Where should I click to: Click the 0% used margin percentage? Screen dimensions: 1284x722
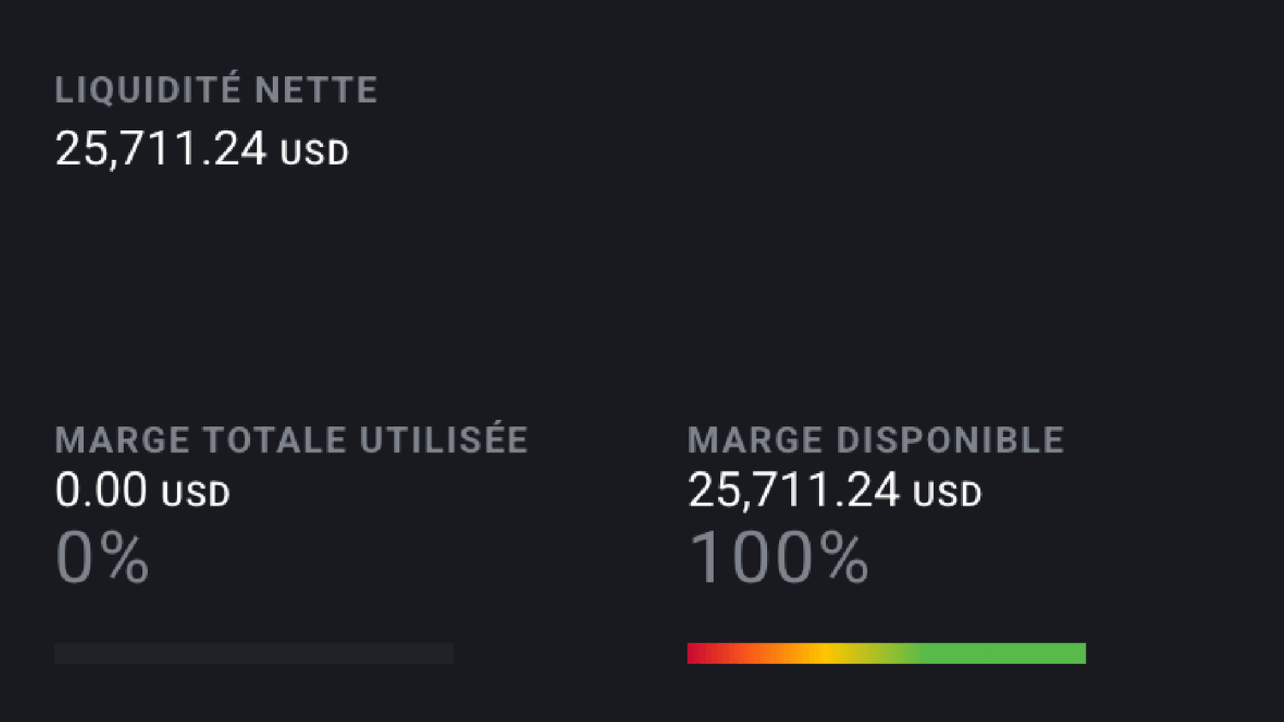pyautogui.click(x=102, y=558)
